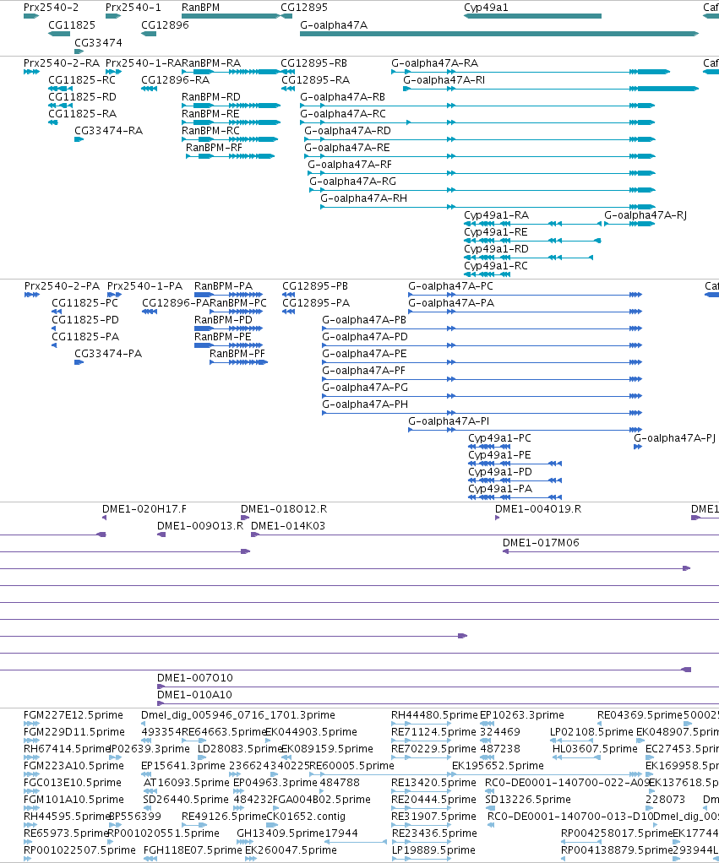The width and height of the screenshot is (719, 863).
Task: Select protein RanBPM-PA
Action: tap(223, 286)
